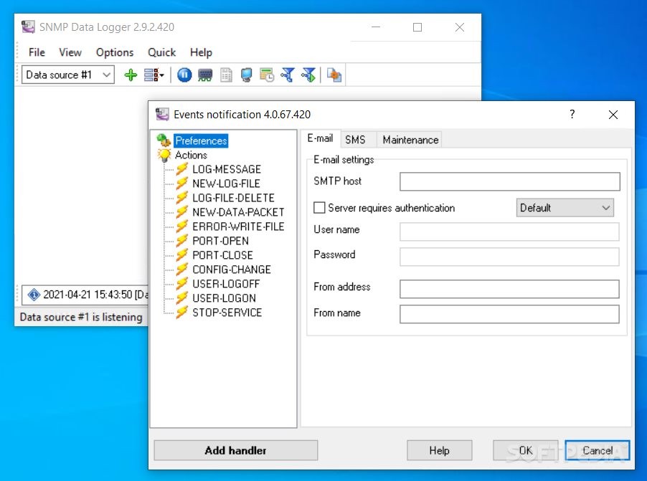647x481 pixels.
Task: Open the Default authentication type dropdown
Action: coord(565,207)
